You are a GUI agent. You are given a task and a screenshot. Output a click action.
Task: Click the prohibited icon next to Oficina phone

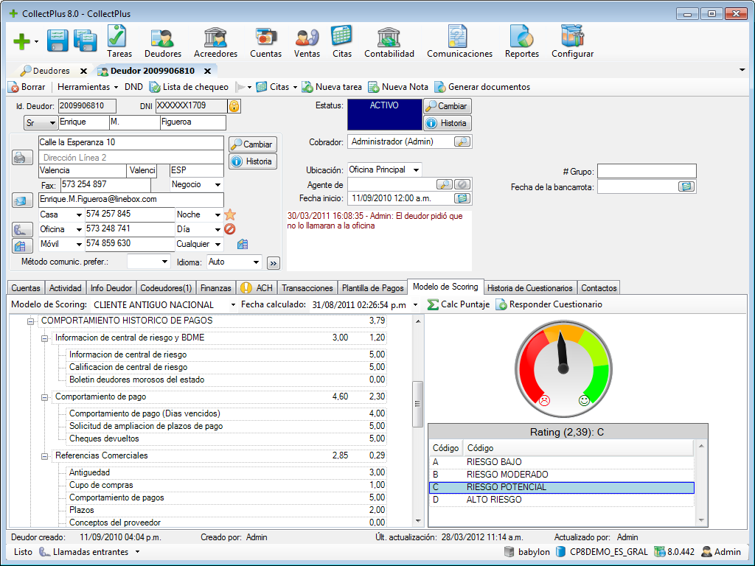[x=229, y=229]
